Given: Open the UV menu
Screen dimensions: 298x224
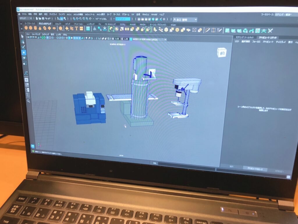Looking at the screenshot, I should click(133, 14).
